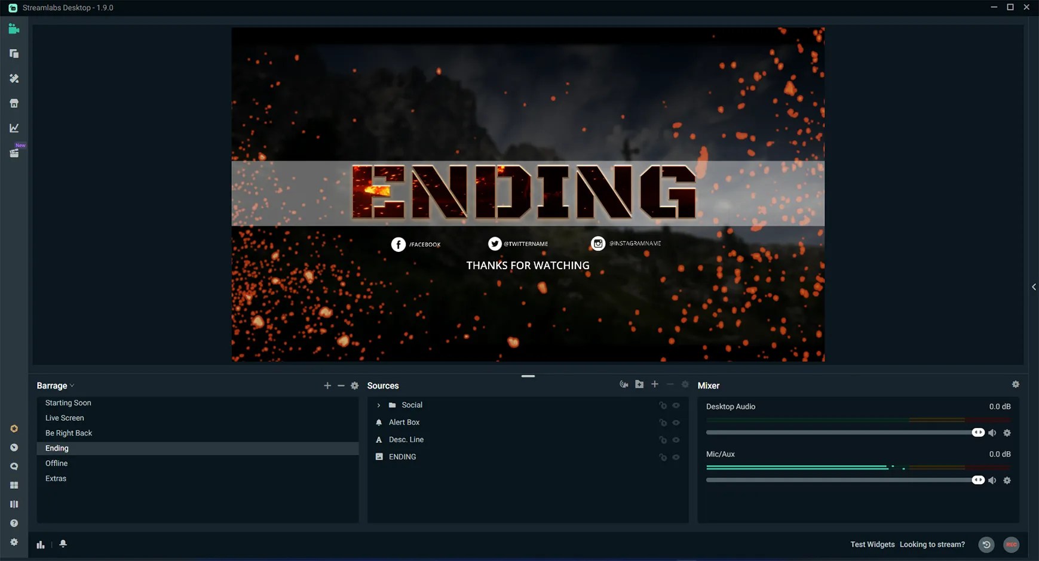Add a new source with the plus icon

click(x=654, y=384)
